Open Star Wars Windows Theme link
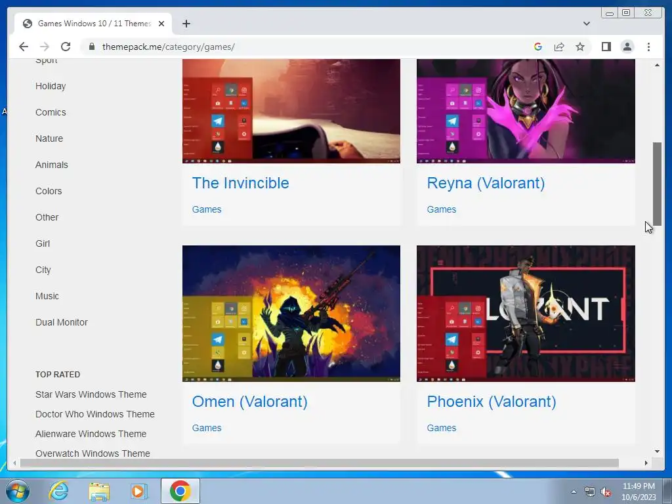Screen dimensions: 672x504 click(91, 394)
